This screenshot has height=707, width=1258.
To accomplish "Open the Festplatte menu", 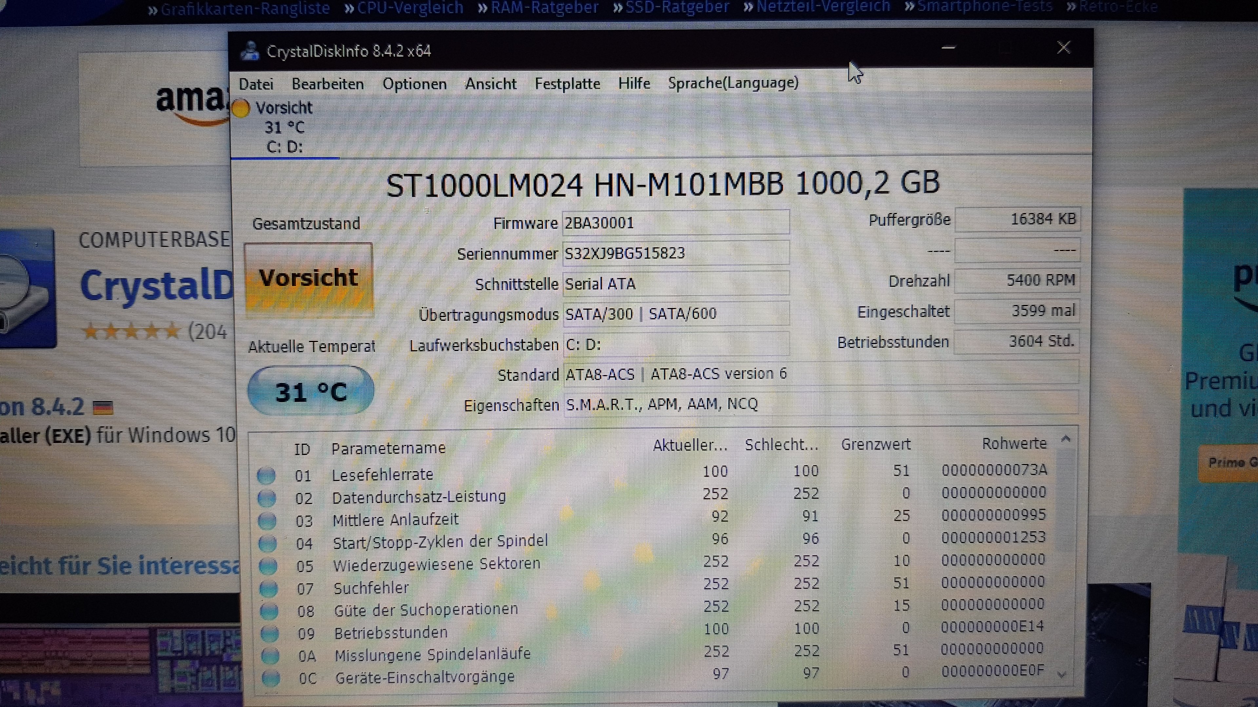I will coord(567,84).
